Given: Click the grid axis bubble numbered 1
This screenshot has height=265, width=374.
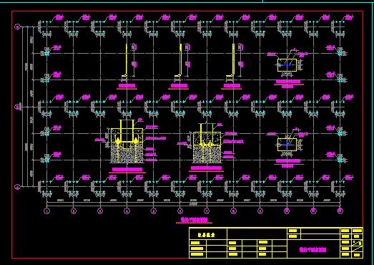Looking at the screenshot, I should pos(47,211).
